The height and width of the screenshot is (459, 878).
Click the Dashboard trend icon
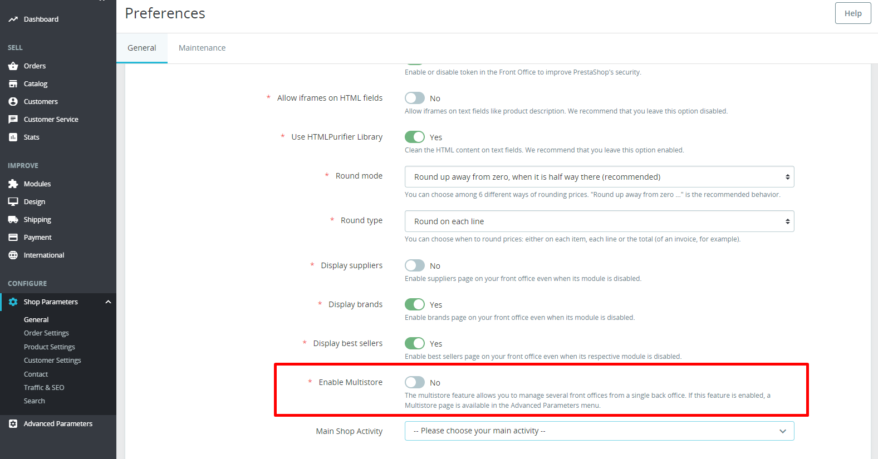click(x=13, y=19)
